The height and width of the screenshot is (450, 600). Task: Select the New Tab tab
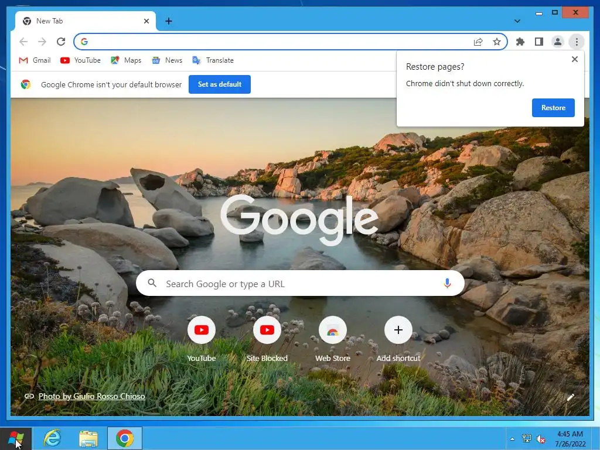86,21
